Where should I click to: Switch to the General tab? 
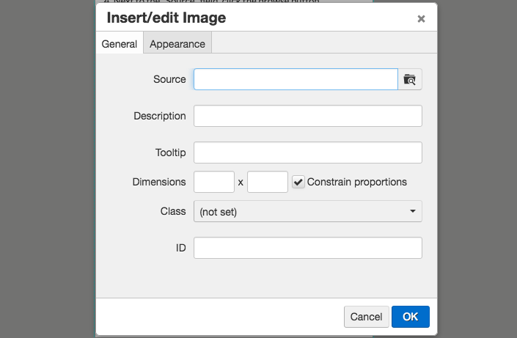click(x=120, y=44)
